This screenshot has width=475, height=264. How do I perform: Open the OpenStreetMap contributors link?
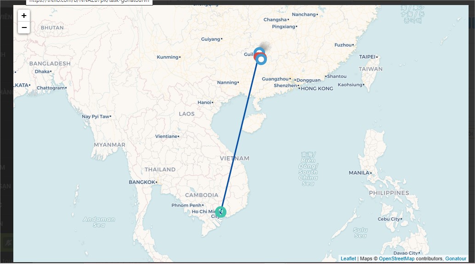click(x=396, y=258)
